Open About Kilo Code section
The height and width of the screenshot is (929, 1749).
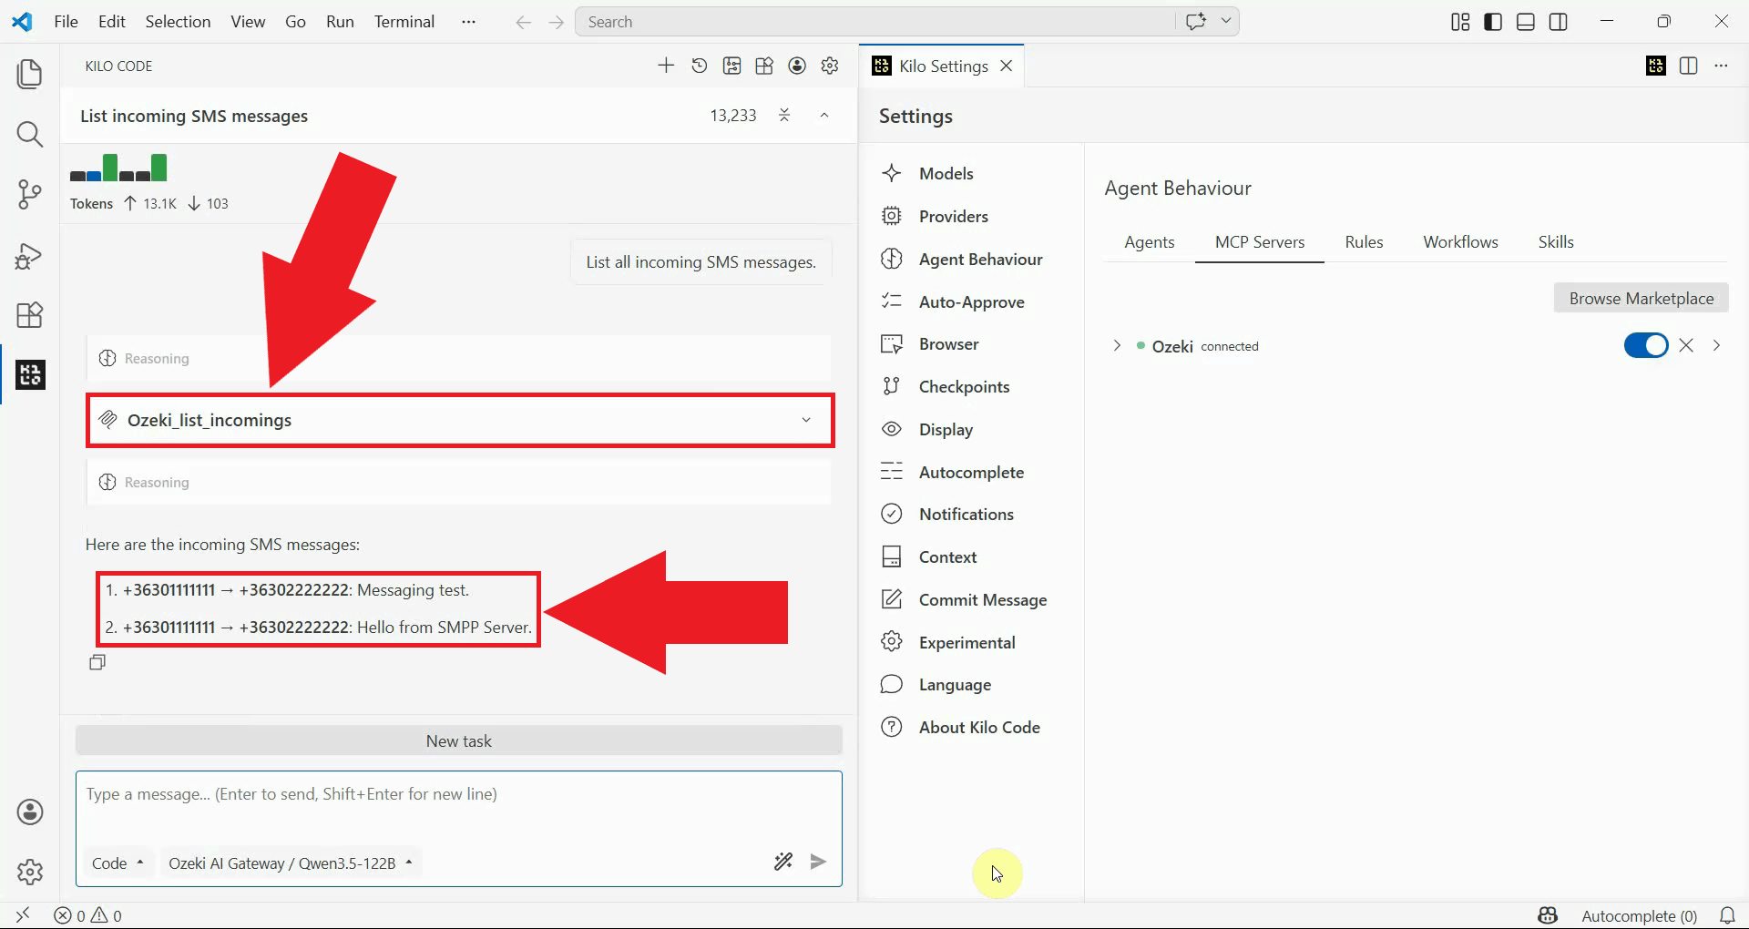979,727
